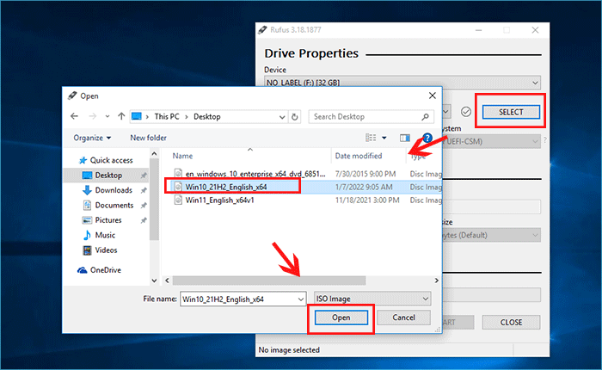Viewport: 602px width, 370px height.
Task: Click the magnifier search icon
Action: point(425,116)
